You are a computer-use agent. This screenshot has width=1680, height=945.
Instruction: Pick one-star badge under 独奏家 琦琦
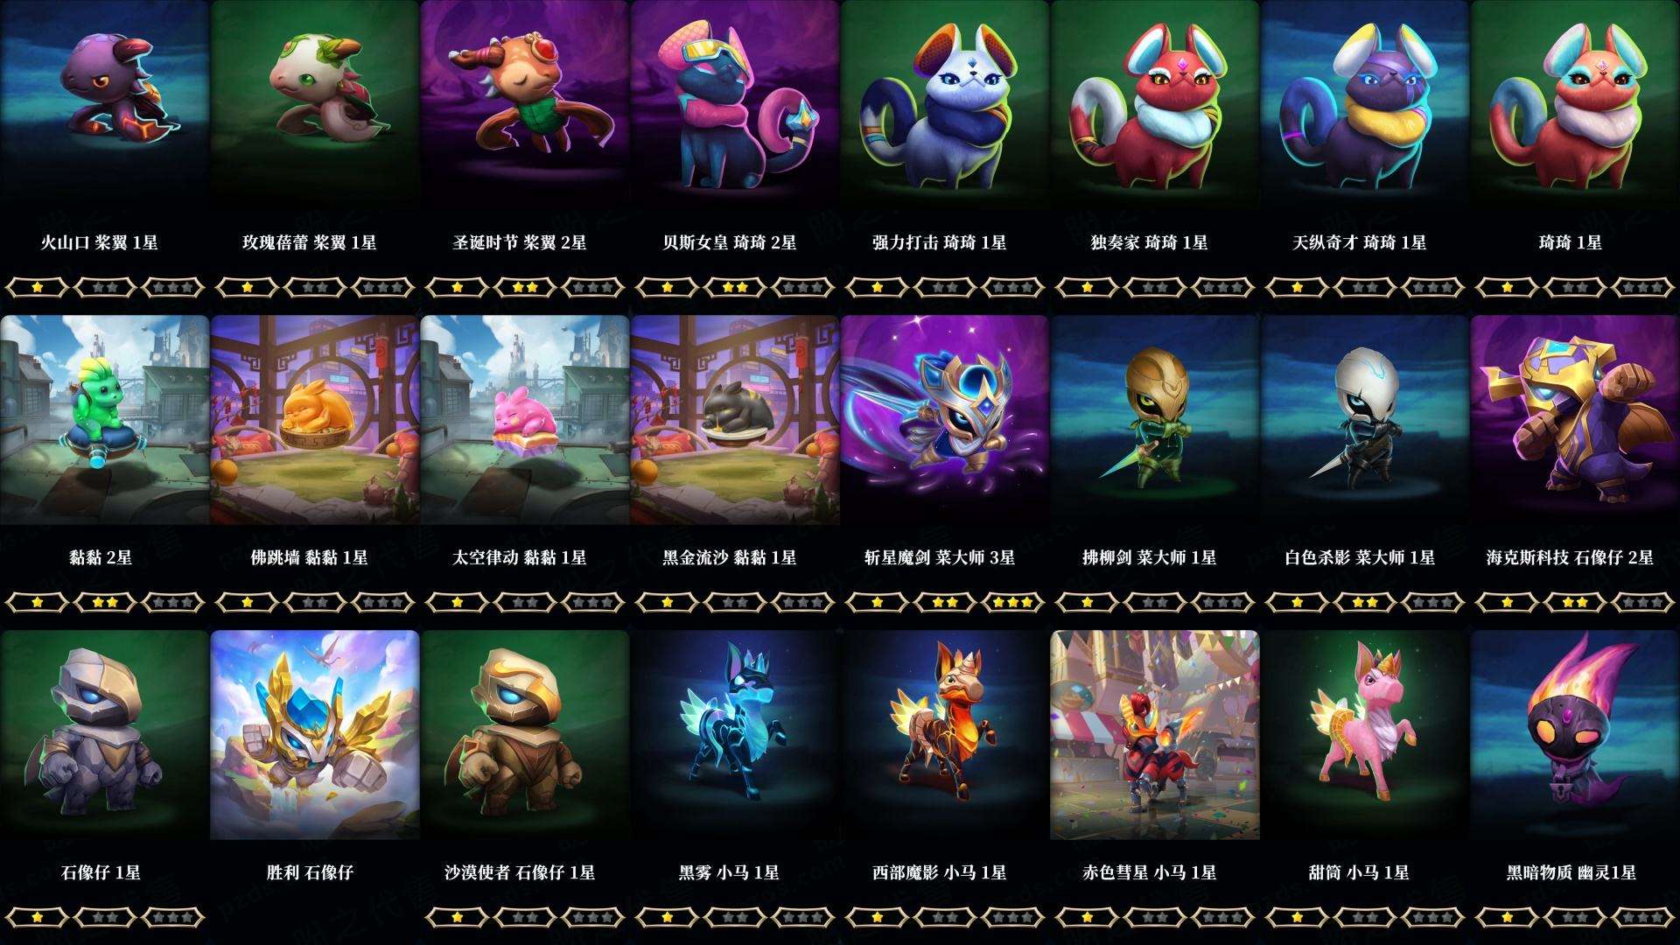click(1087, 287)
